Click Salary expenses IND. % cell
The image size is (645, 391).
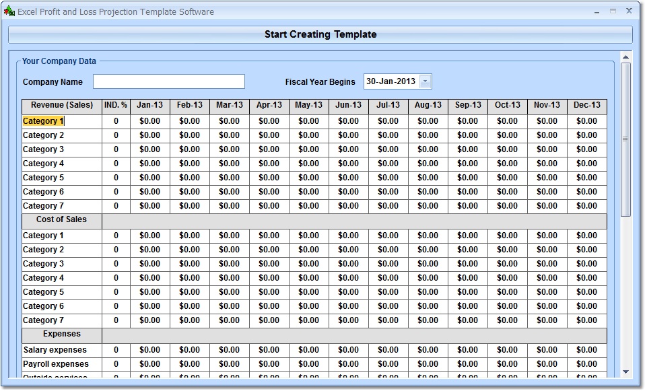116,351
